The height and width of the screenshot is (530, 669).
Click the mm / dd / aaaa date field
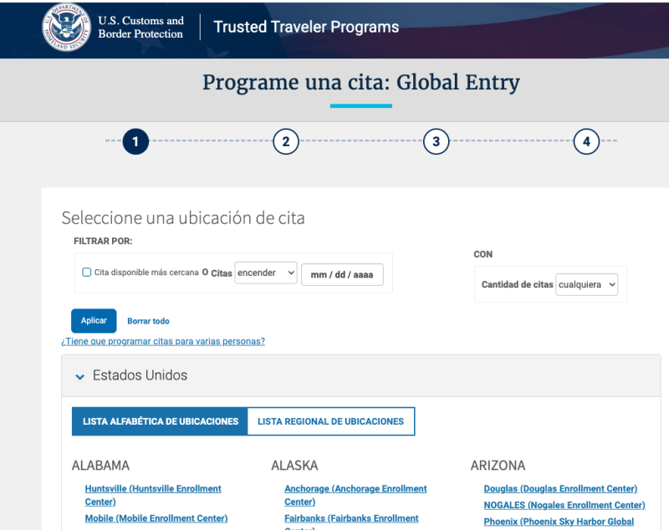click(342, 274)
